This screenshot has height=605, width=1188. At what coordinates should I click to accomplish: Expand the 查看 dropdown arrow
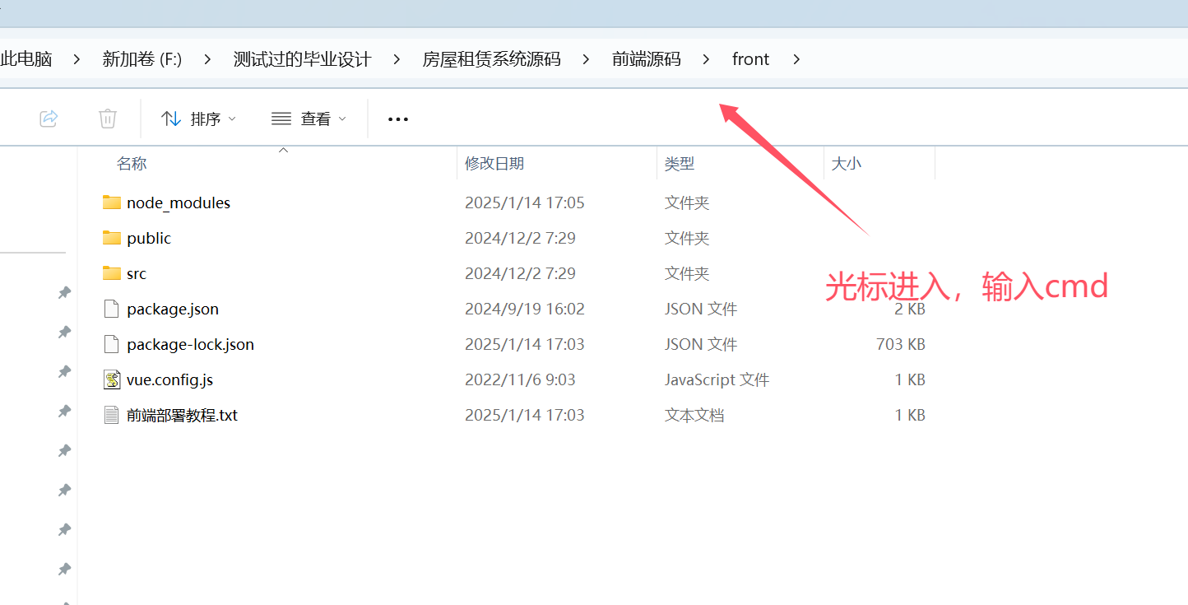click(x=343, y=119)
